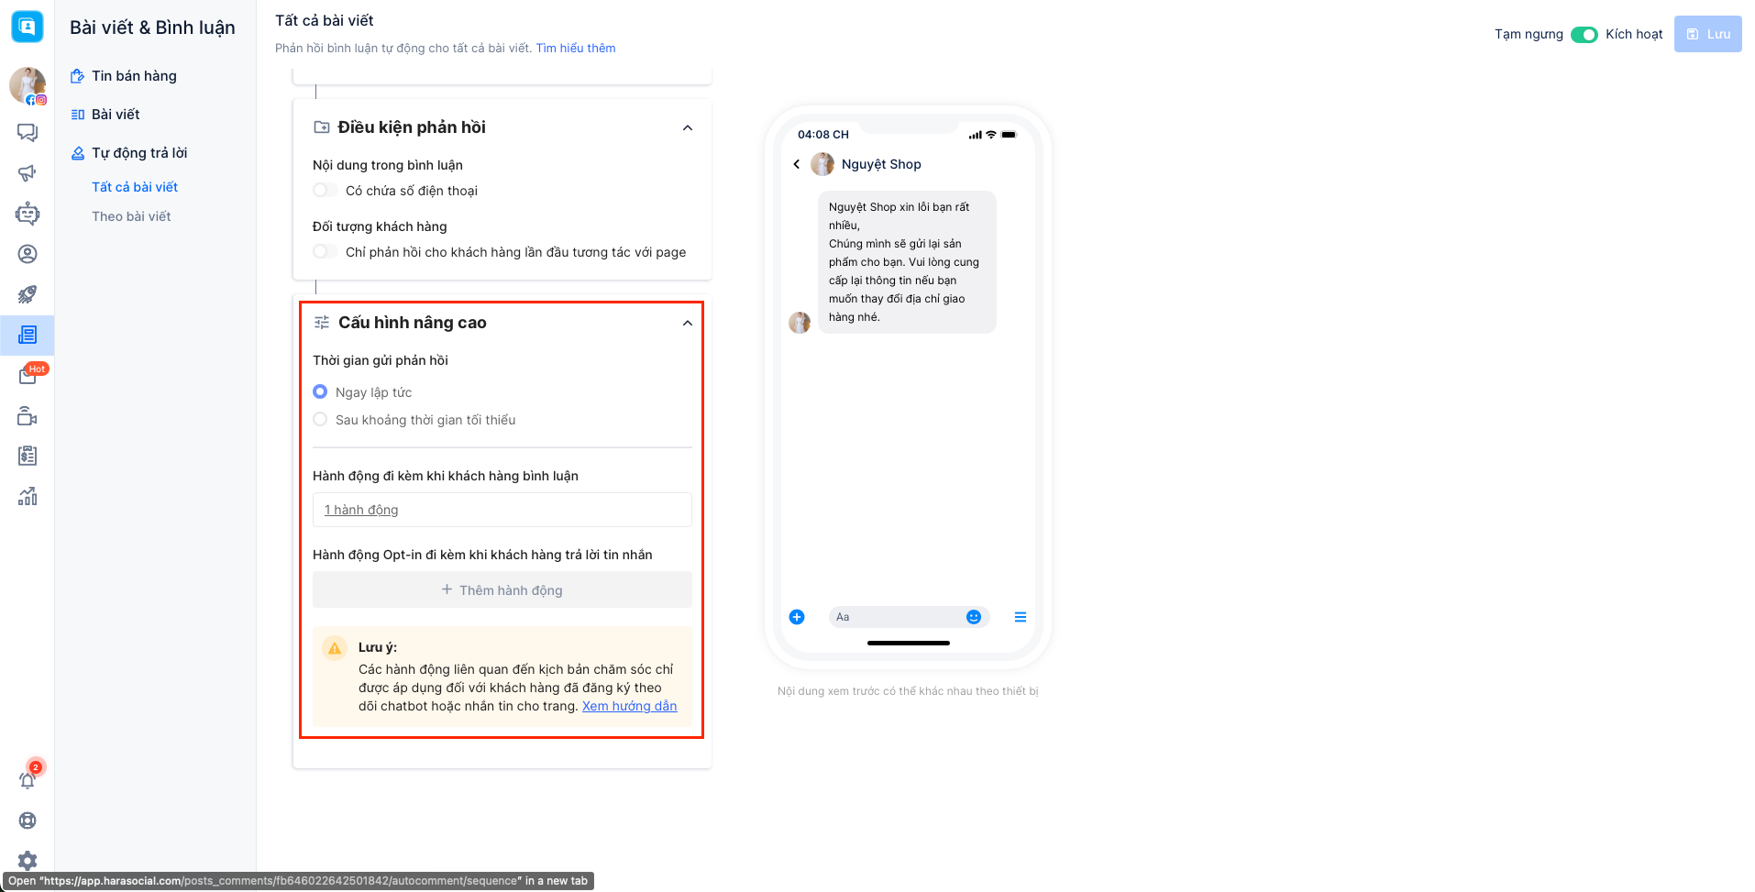This screenshot has height=892, width=1755.
Task: Open the help lifebuoy icon
Action: click(x=28, y=820)
